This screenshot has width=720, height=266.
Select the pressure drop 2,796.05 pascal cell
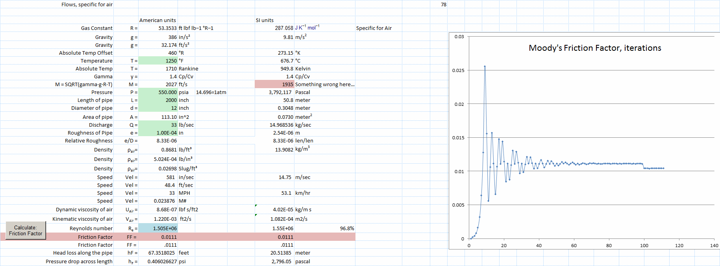tap(274, 261)
